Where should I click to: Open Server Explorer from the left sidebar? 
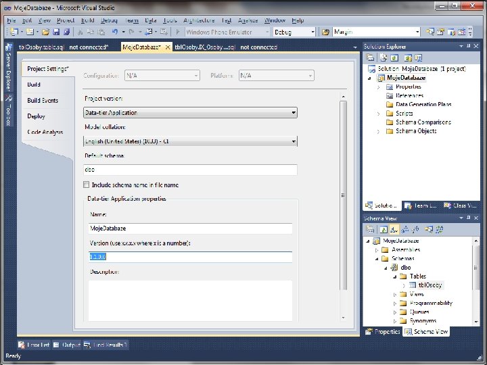tap(8, 68)
